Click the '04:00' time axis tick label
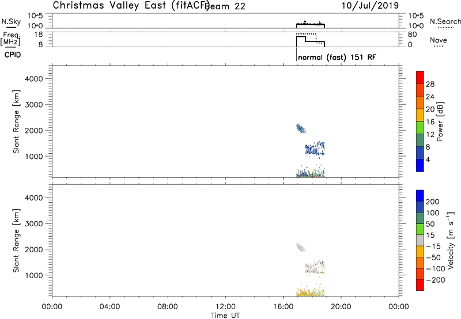Screen dimensions: 461x319 pyautogui.click(x=109, y=307)
